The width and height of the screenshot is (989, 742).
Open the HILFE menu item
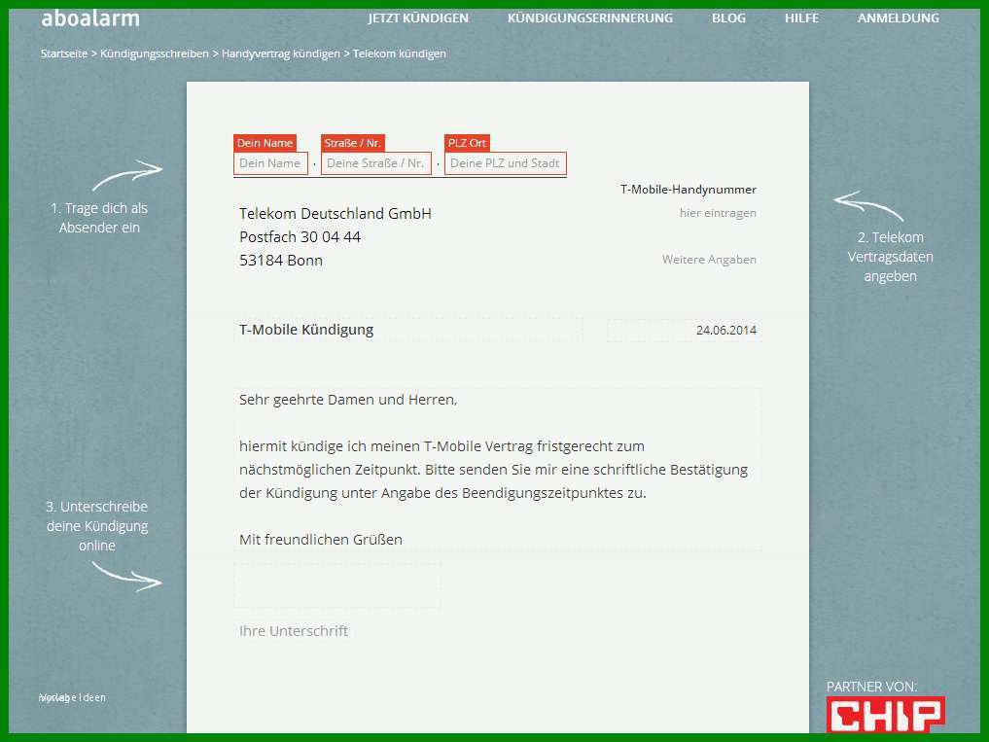click(801, 18)
